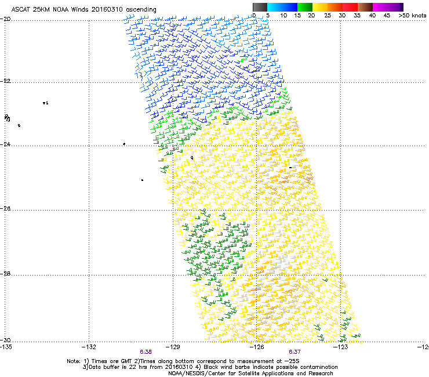Click the '-28' latitude axis label
Image resolution: width=429 pixels, height=377 pixels.
pos(5,274)
